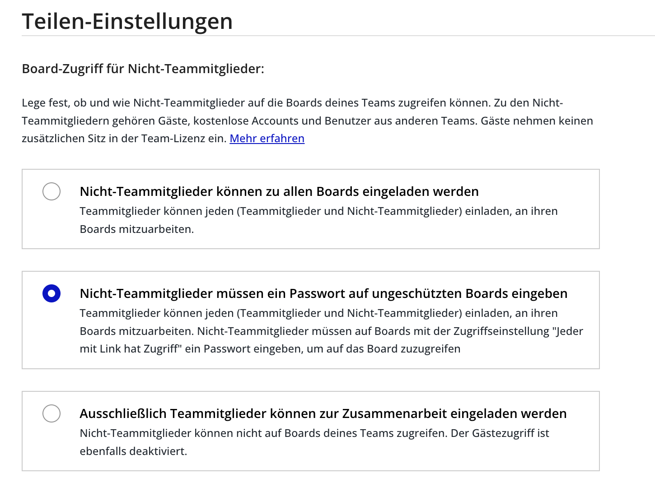Open the 'Mehr erfahren' link
The width and height of the screenshot is (655, 492).
(267, 138)
